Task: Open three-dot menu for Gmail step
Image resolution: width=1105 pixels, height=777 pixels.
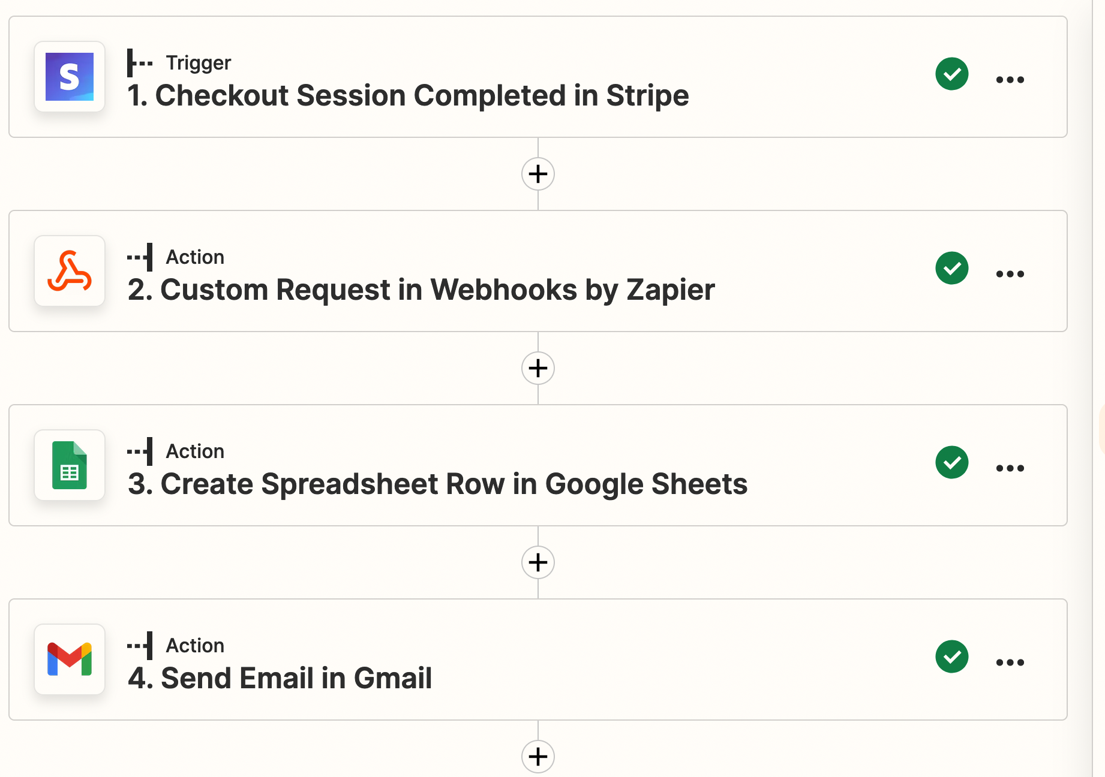Action: (x=1010, y=662)
